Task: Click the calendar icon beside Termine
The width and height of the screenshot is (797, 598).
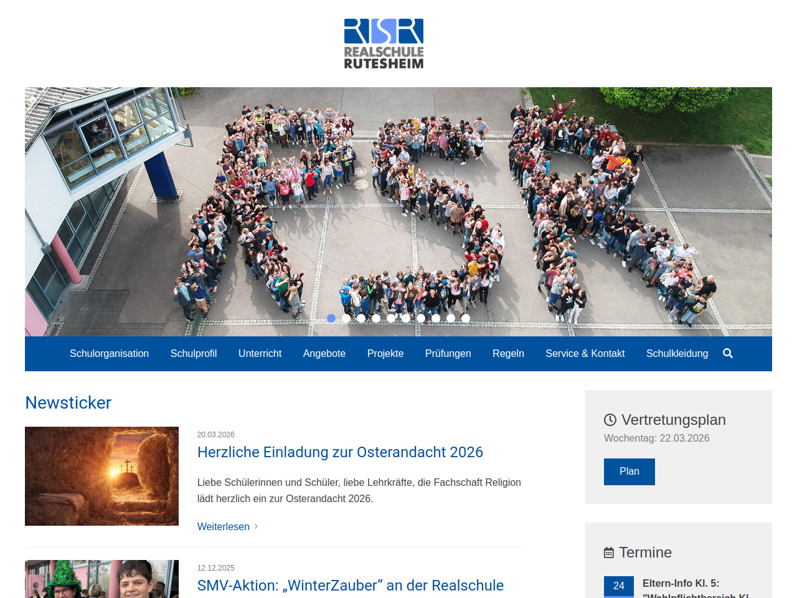Action: point(609,553)
